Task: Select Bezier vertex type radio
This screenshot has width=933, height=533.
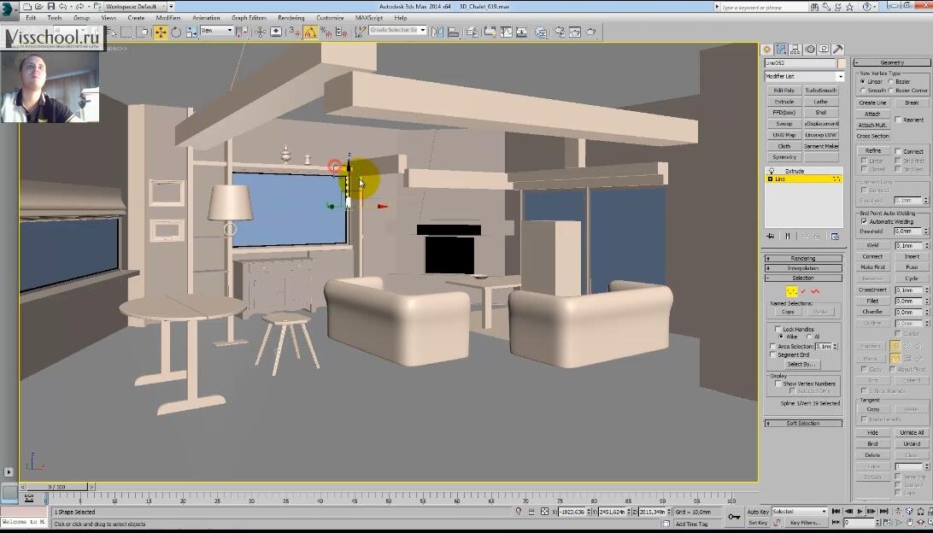Action: point(891,81)
